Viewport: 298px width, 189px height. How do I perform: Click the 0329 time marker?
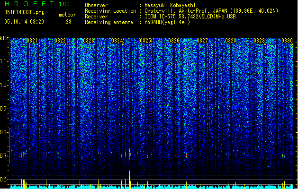[259, 41]
